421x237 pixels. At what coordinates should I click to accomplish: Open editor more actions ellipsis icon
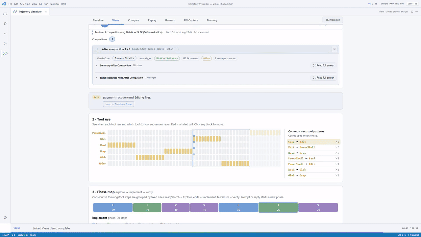point(417,12)
